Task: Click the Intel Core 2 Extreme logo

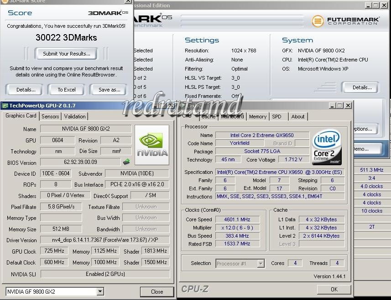Action: pyautogui.click(x=327, y=147)
